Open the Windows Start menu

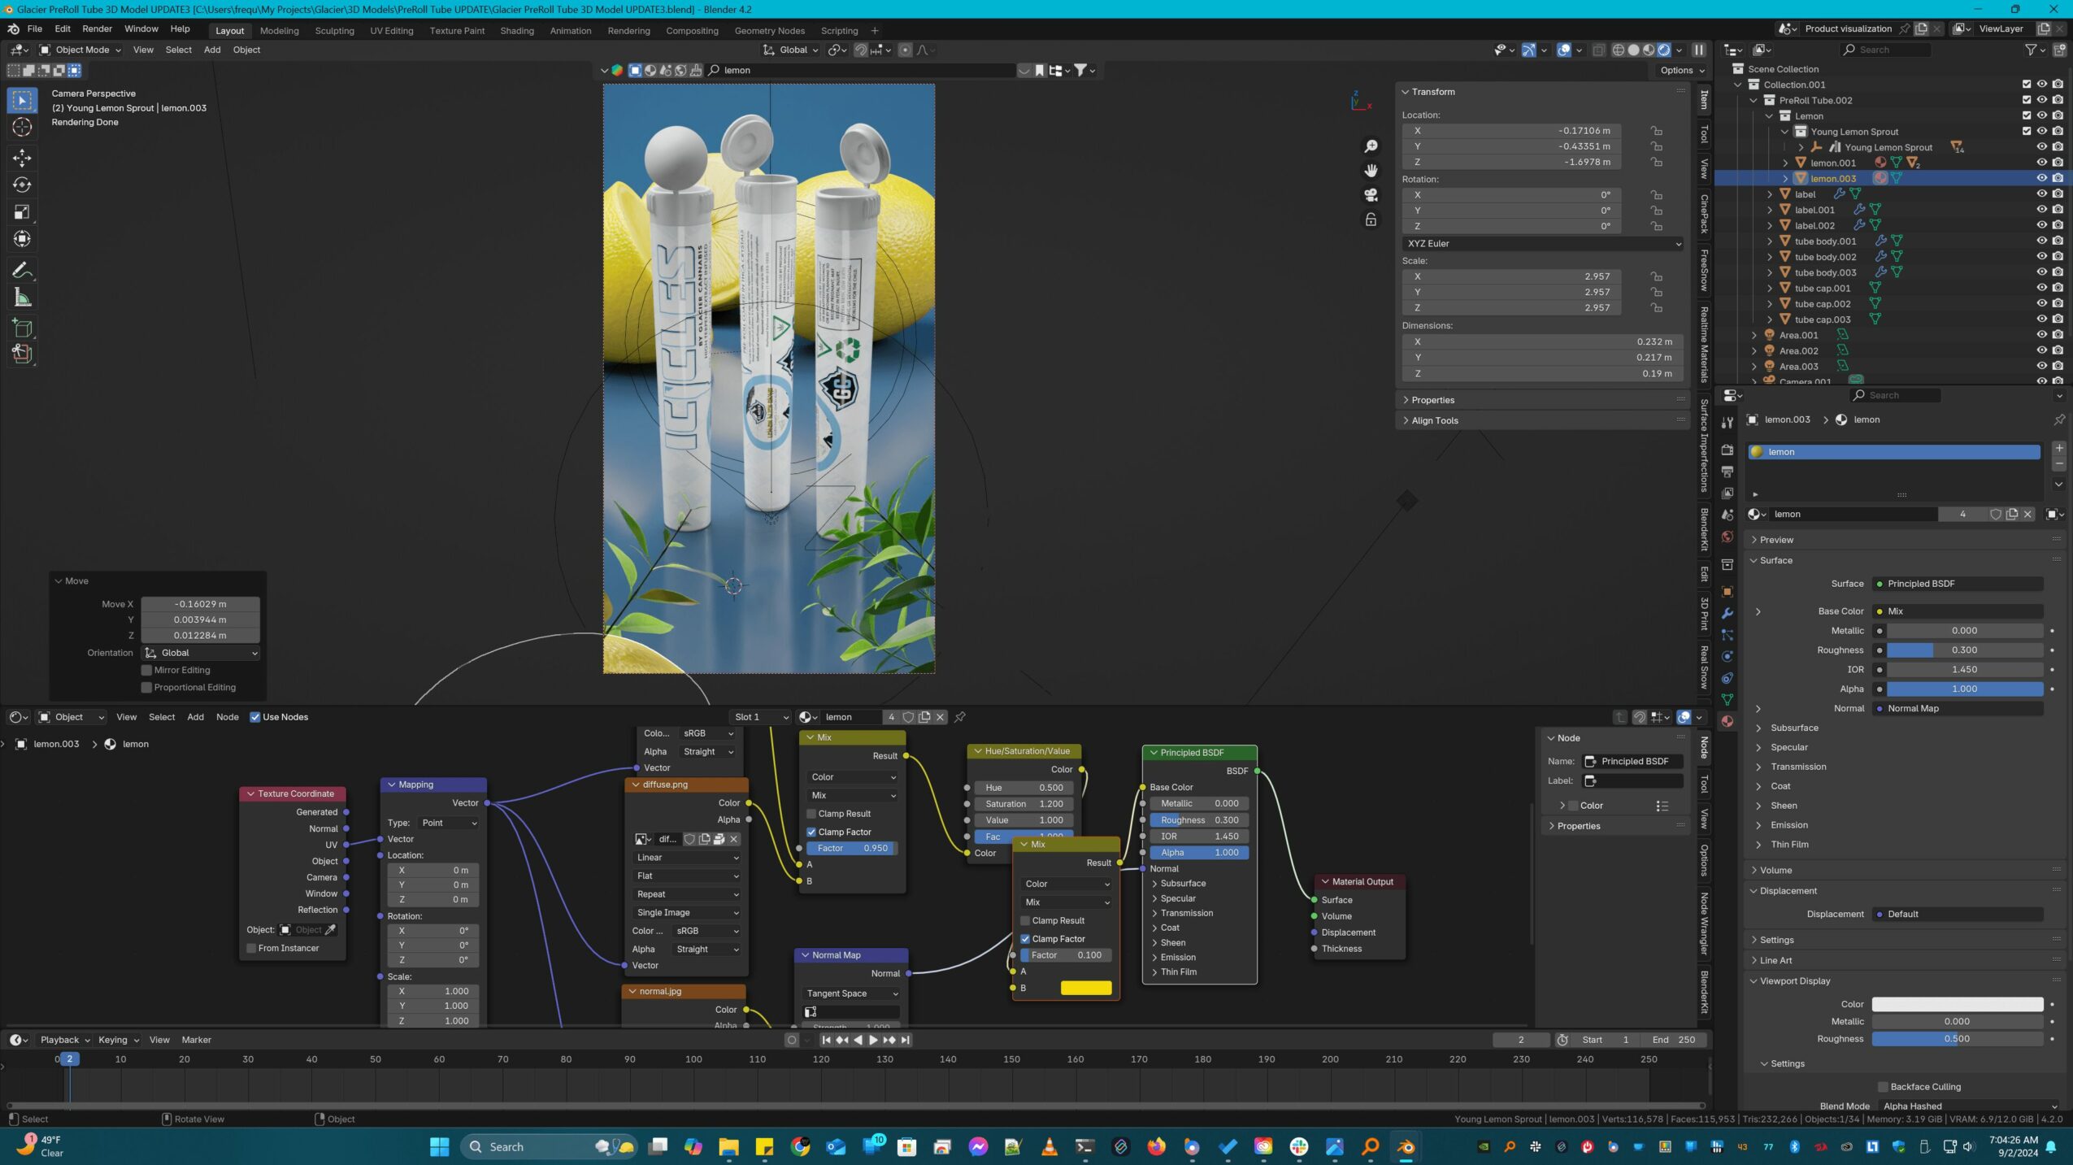point(440,1146)
